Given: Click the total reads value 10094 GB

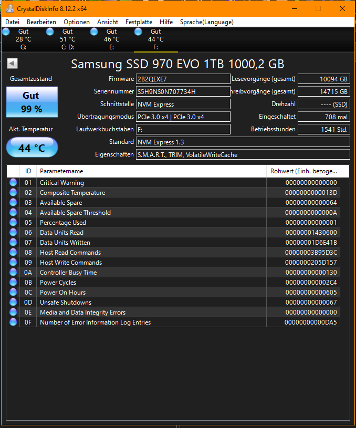Looking at the screenshot, I should point(324,79).
